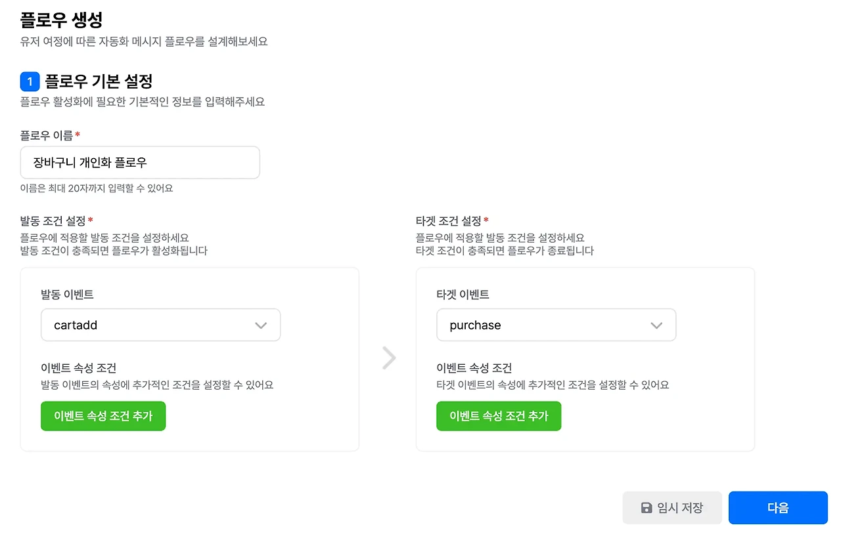Select the 플로우 기본 설정 section heading
The height and width of the screenshot is (542, 841).
tap(99, 82)
